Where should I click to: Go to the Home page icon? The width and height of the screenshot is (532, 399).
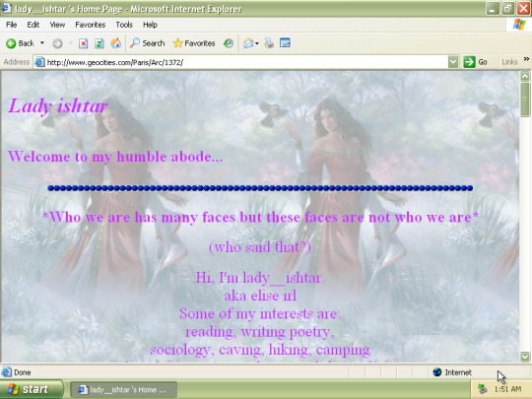[115, 43]
